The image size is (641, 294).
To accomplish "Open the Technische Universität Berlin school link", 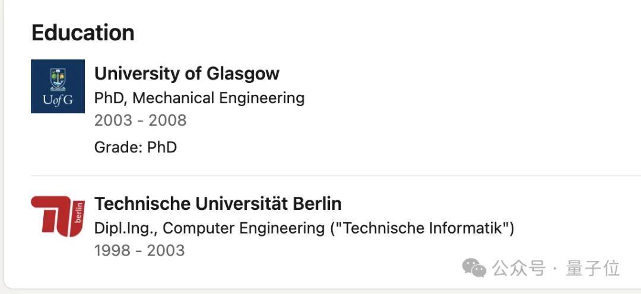I will point(217,204).
